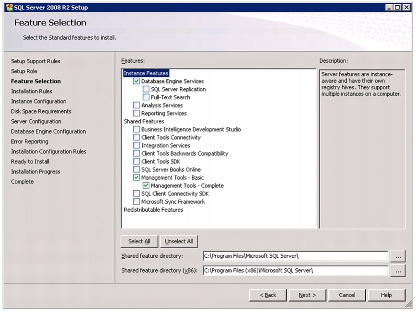Image resolution: width=416 pixels, height=321 pixels.
Task: Go to the Setup Role step
Action: tap(24, 71)
